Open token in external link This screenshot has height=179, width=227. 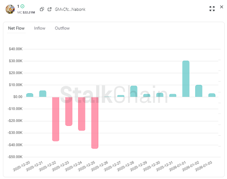click(50, 9)
